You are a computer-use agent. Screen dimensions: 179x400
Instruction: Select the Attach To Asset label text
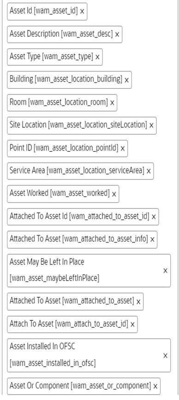pyautogui.click(x=69, y=324)
